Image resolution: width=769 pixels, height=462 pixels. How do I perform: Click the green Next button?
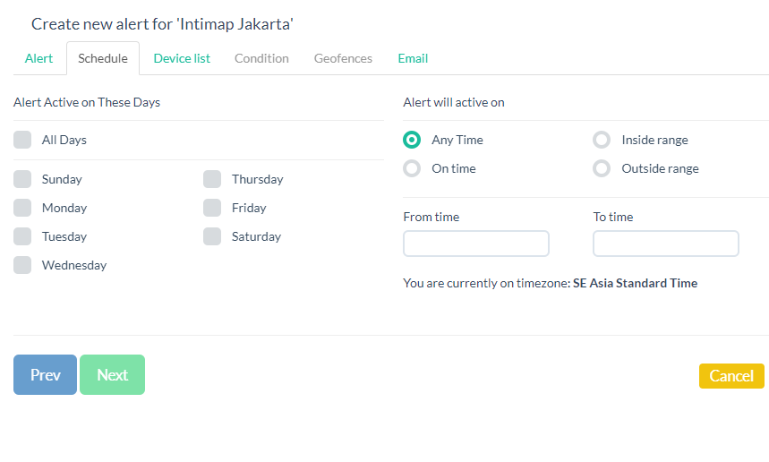112,375
